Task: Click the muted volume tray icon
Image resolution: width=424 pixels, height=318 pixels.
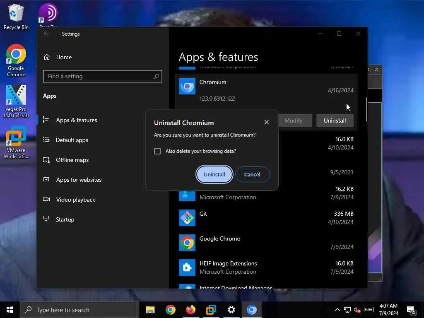Action: tap(357, 310)
